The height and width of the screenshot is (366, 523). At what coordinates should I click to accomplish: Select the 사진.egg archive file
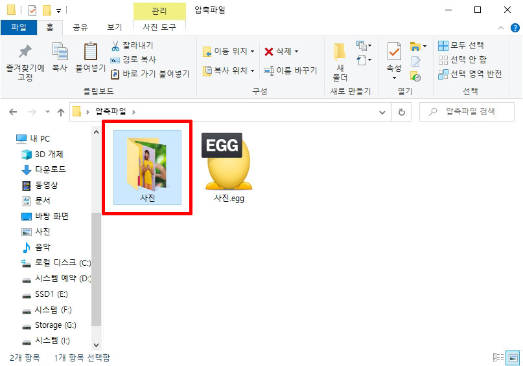point(229,168)
